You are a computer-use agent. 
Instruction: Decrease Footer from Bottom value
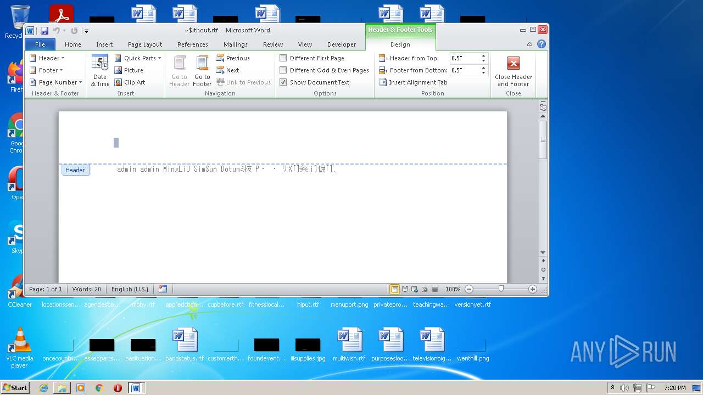[483, 73]
